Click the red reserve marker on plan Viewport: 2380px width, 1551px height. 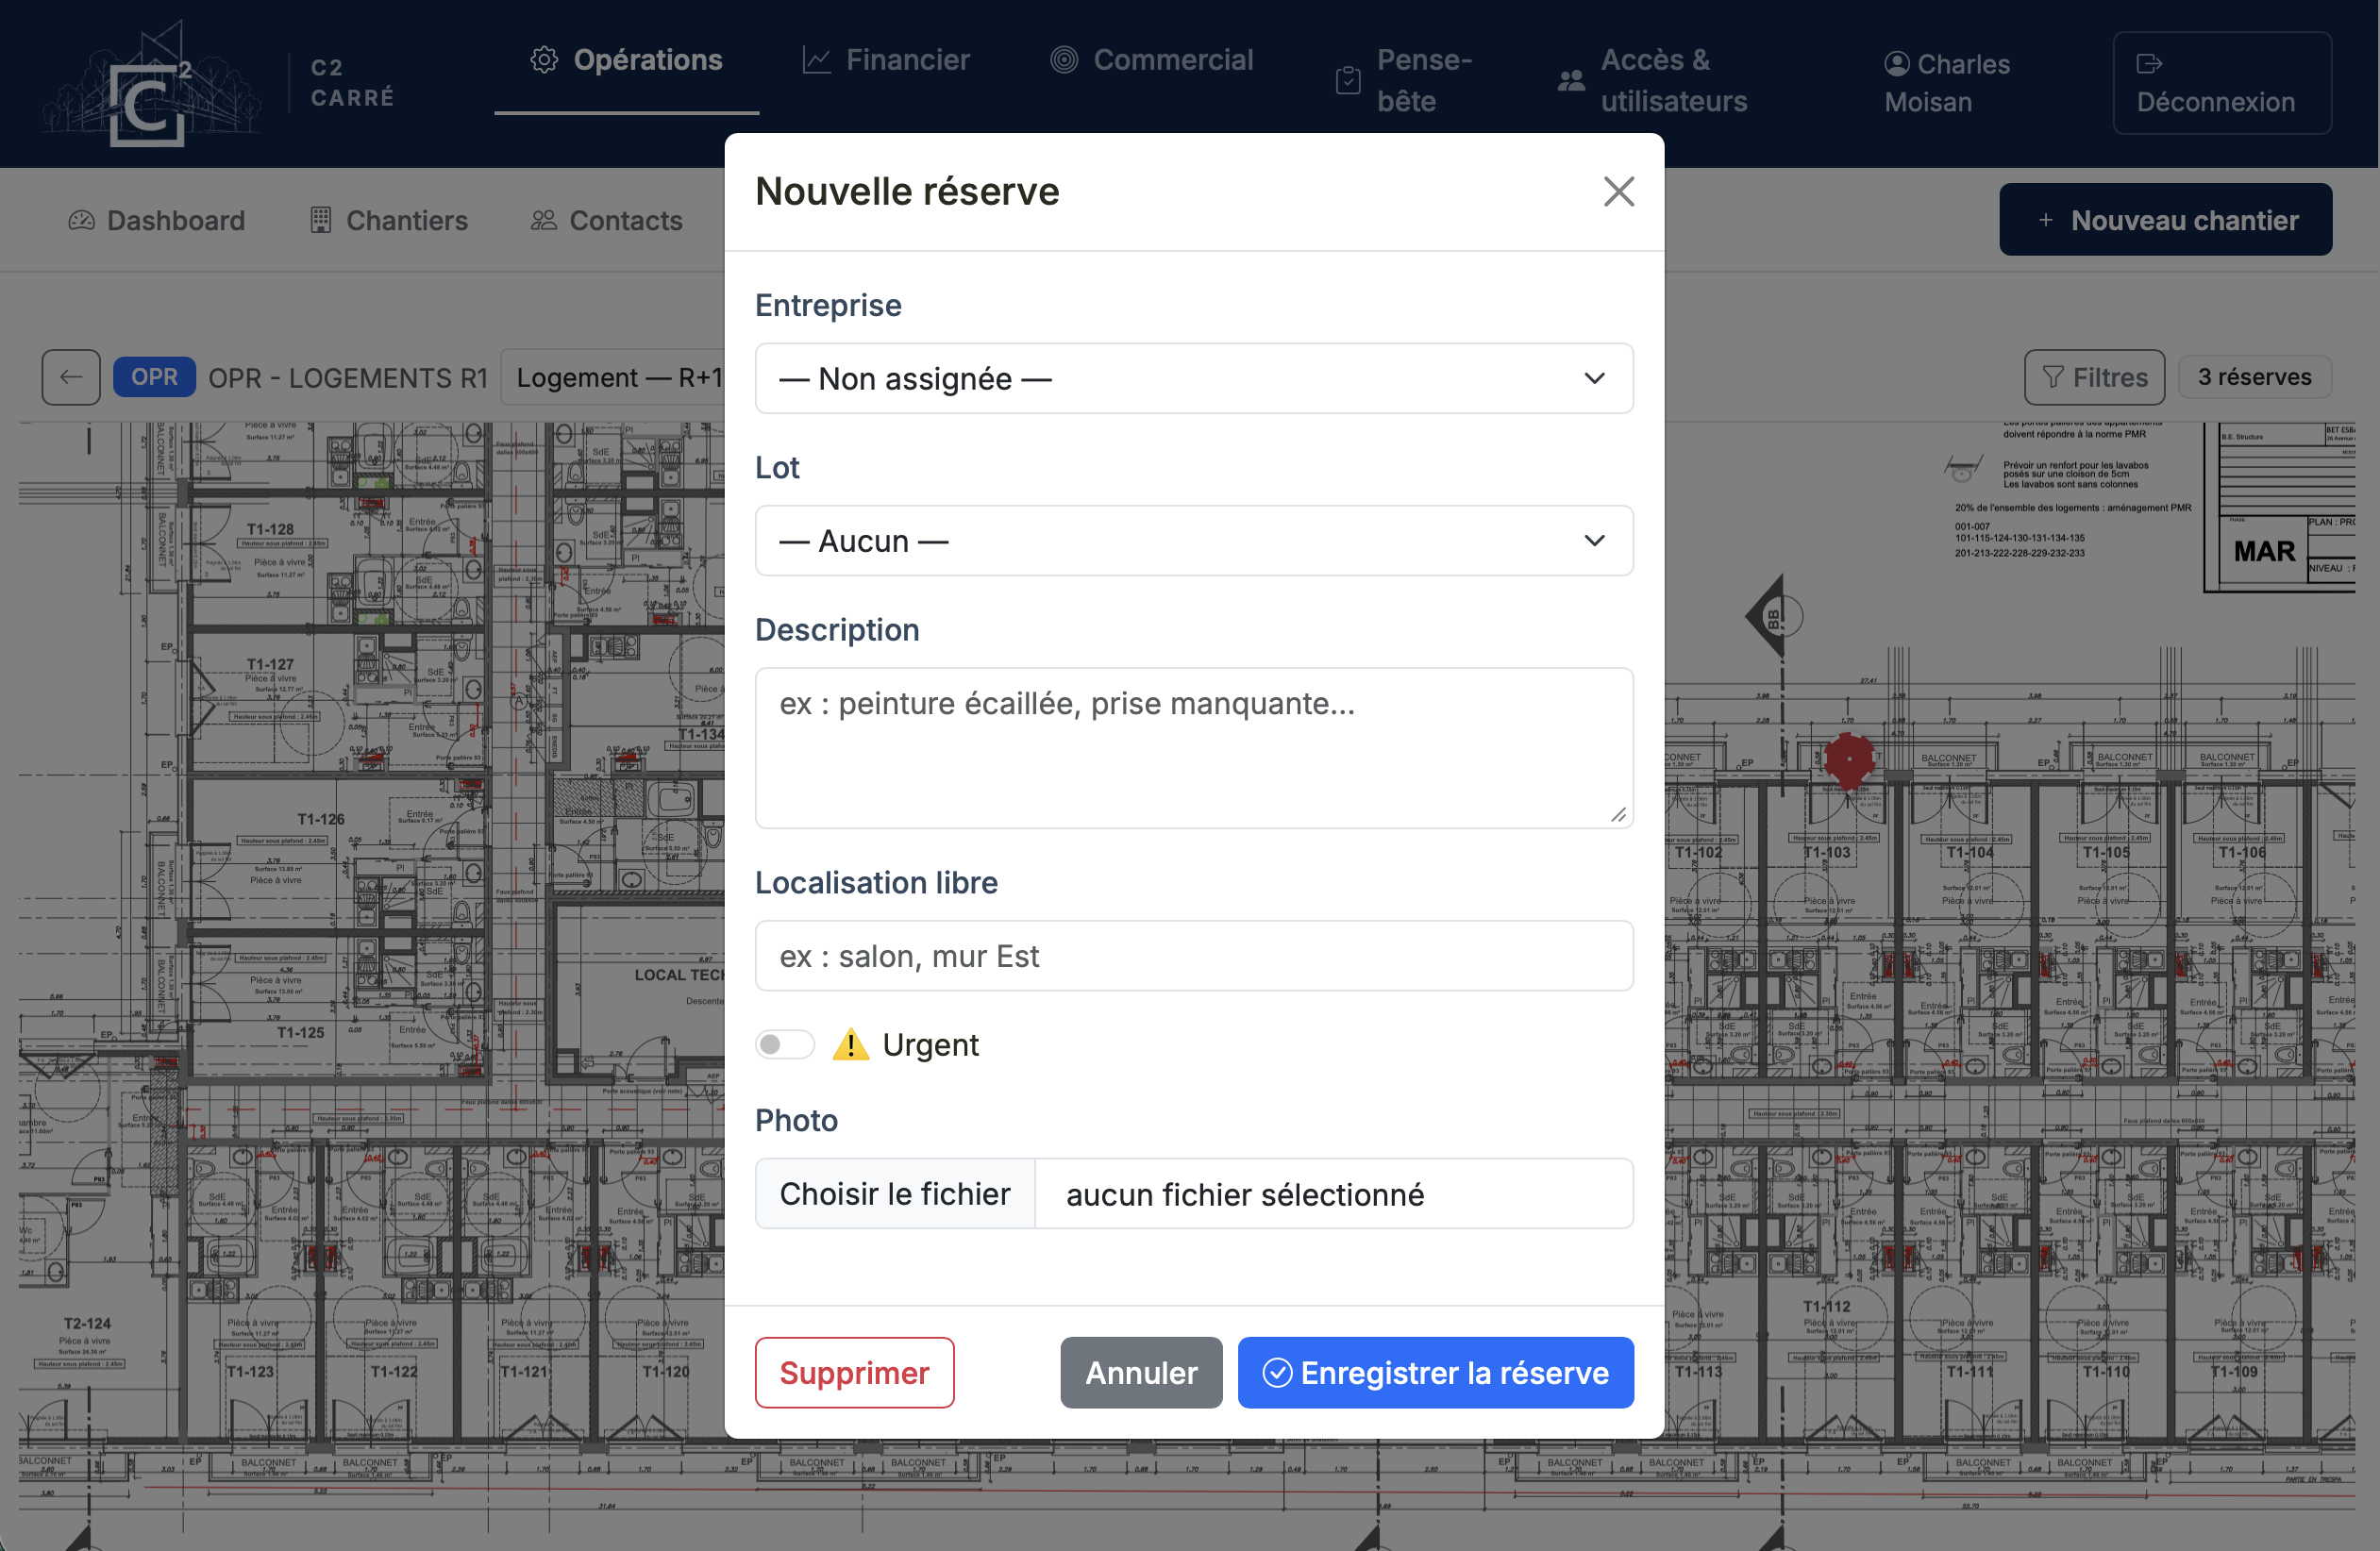(x=1848, y=759)
